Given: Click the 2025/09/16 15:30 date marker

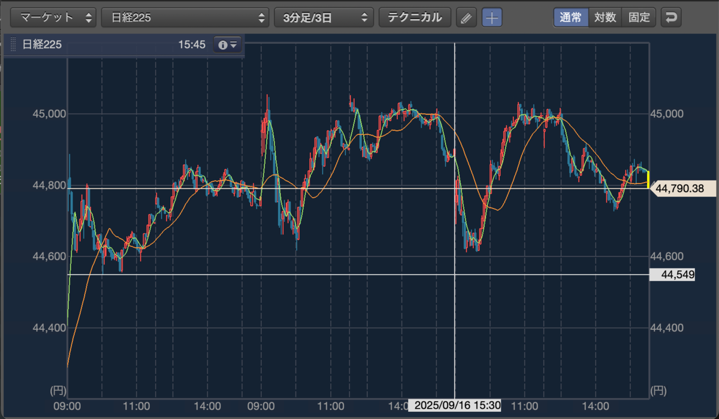Looking at the screenshot, I should point(455,405).
